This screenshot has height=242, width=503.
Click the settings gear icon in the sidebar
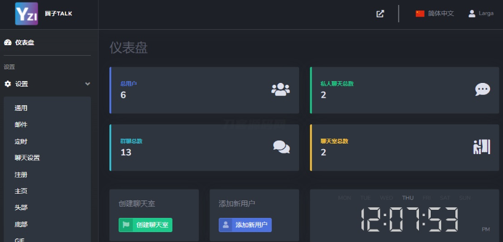pos(7,84)
